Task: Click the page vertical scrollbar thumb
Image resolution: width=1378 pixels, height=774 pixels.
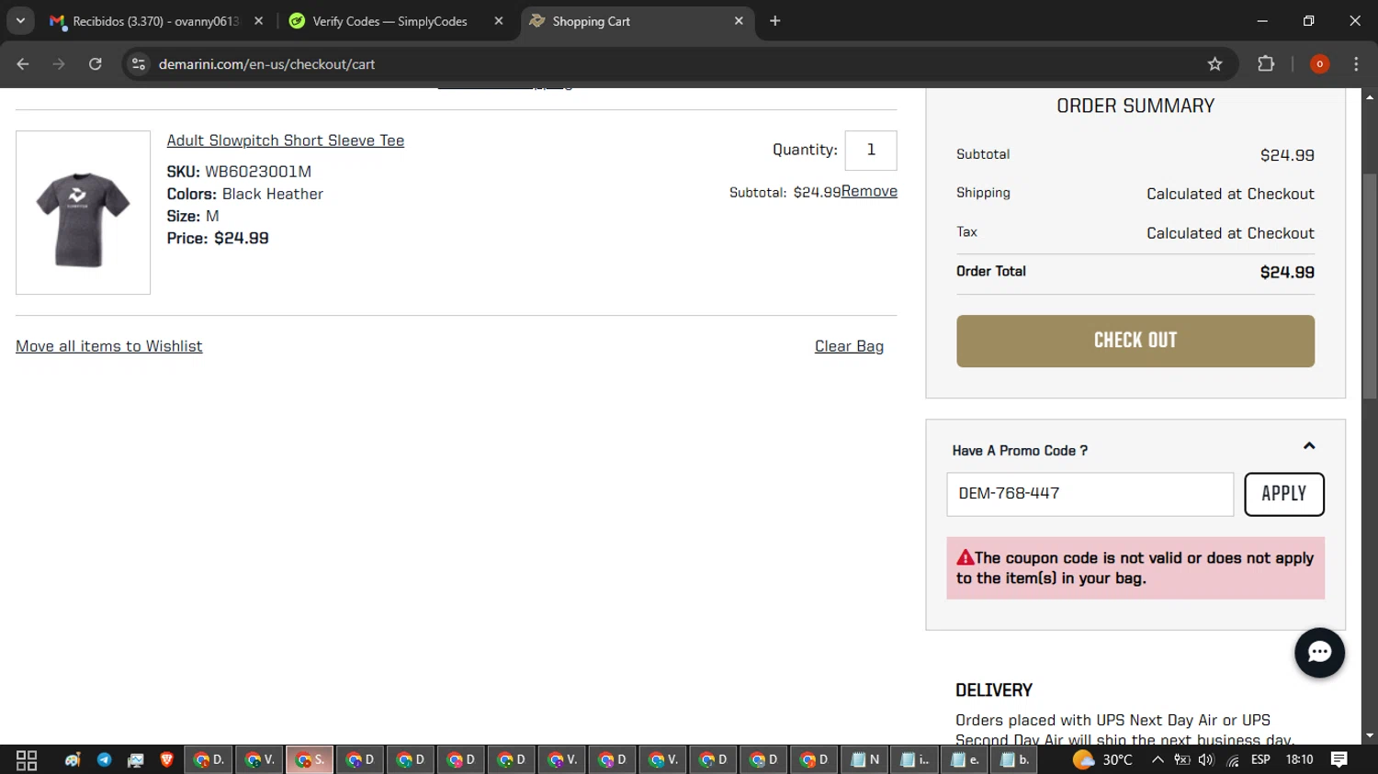Action: pyautogui.click(x=1370, y=286)
